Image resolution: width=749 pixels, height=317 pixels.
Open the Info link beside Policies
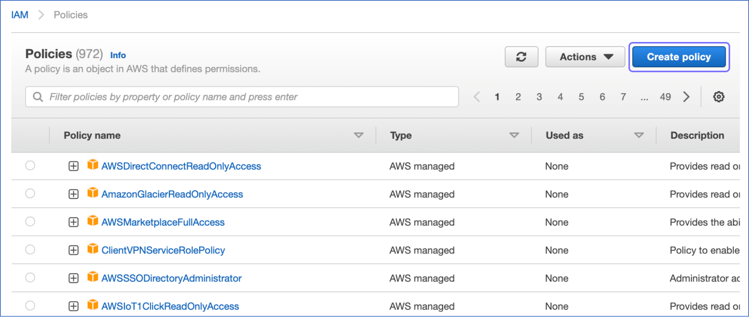[x=118, y=55]
